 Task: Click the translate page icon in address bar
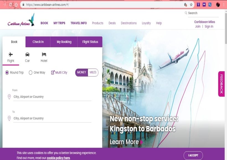tap(185, 5)
